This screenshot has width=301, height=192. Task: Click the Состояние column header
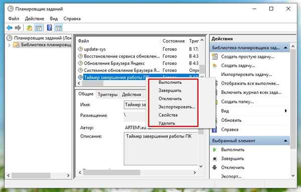(x=174, y=40)
